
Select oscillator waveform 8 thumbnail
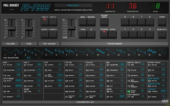tap(80, 51)
